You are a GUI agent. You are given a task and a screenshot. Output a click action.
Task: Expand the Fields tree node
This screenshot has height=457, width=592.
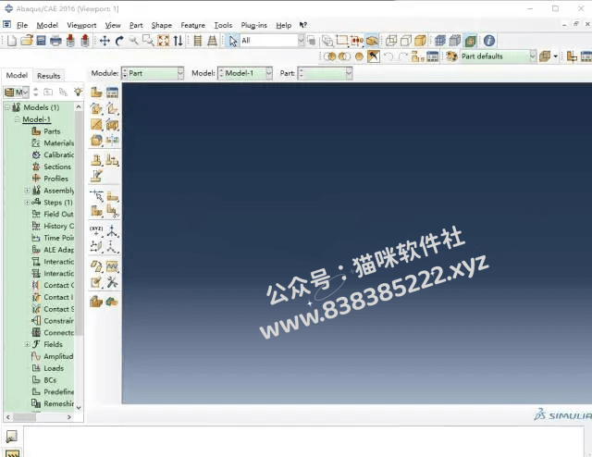pyautogui.click(x=27, y=344)
